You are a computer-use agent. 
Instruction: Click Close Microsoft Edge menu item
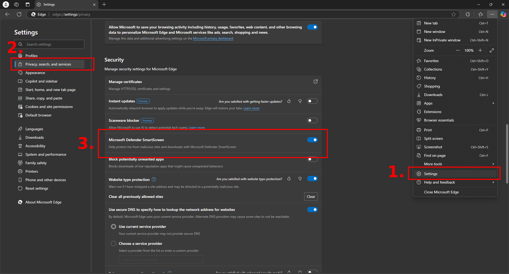pos(455,192)
